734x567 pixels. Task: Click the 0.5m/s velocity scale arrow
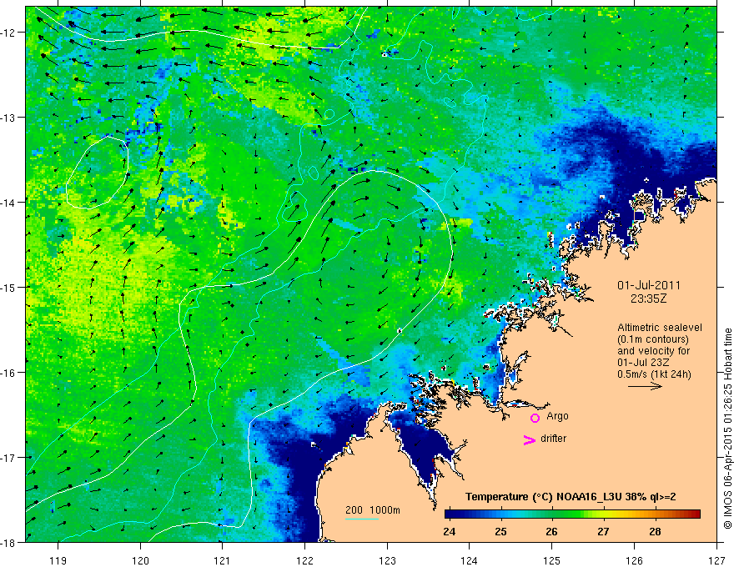coord(645,386)
